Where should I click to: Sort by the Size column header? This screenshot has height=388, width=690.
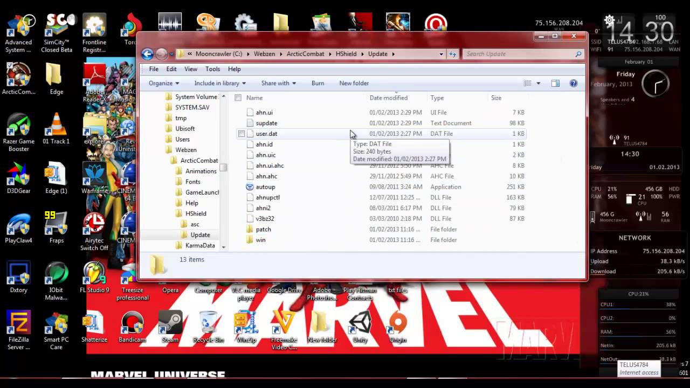point(496,98)
